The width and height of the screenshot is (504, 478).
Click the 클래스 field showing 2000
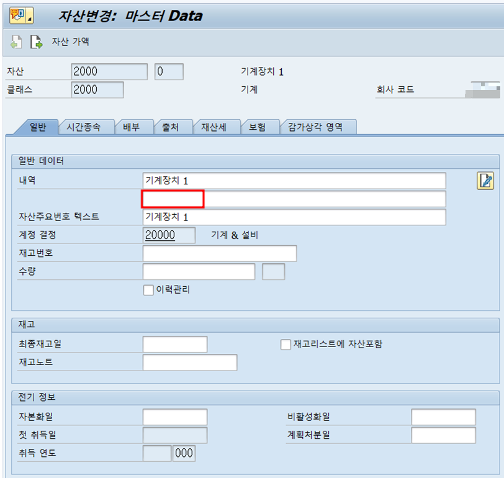[97, 89]
